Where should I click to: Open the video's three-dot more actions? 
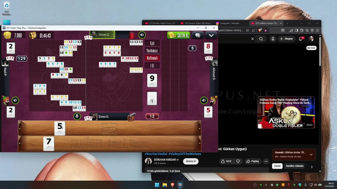266,161
